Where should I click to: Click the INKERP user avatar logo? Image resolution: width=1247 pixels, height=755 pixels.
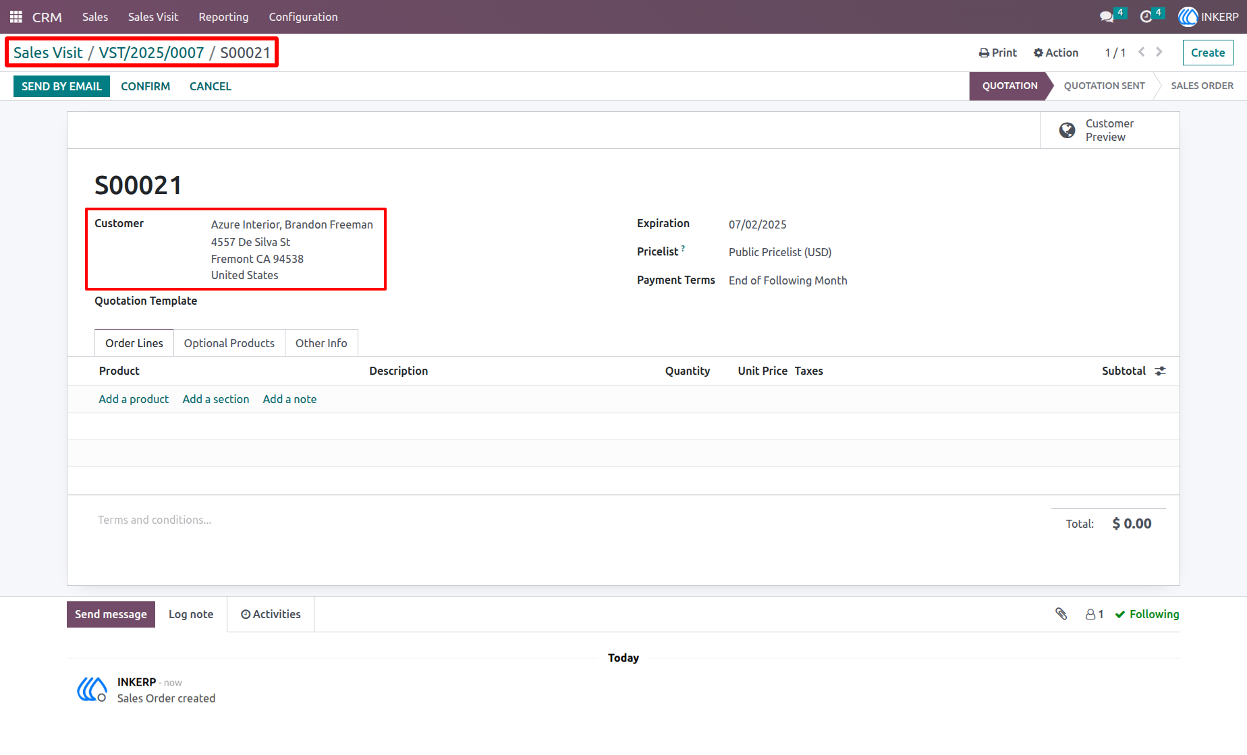click(x=1188, y=17)
